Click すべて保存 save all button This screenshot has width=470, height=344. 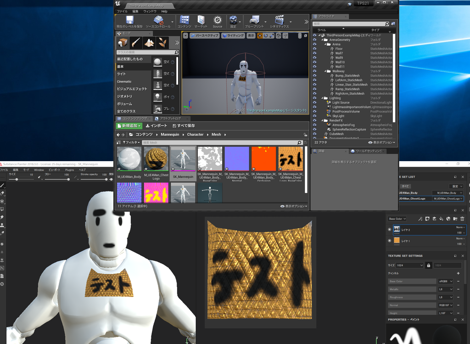[184, 126]
